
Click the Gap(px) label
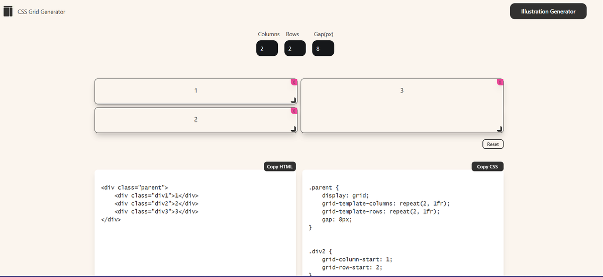(x=323, y=34)
